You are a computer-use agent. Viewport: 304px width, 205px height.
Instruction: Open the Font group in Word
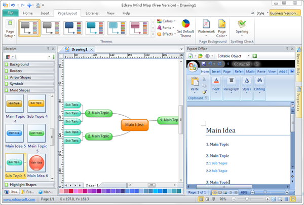click(216, 85)
